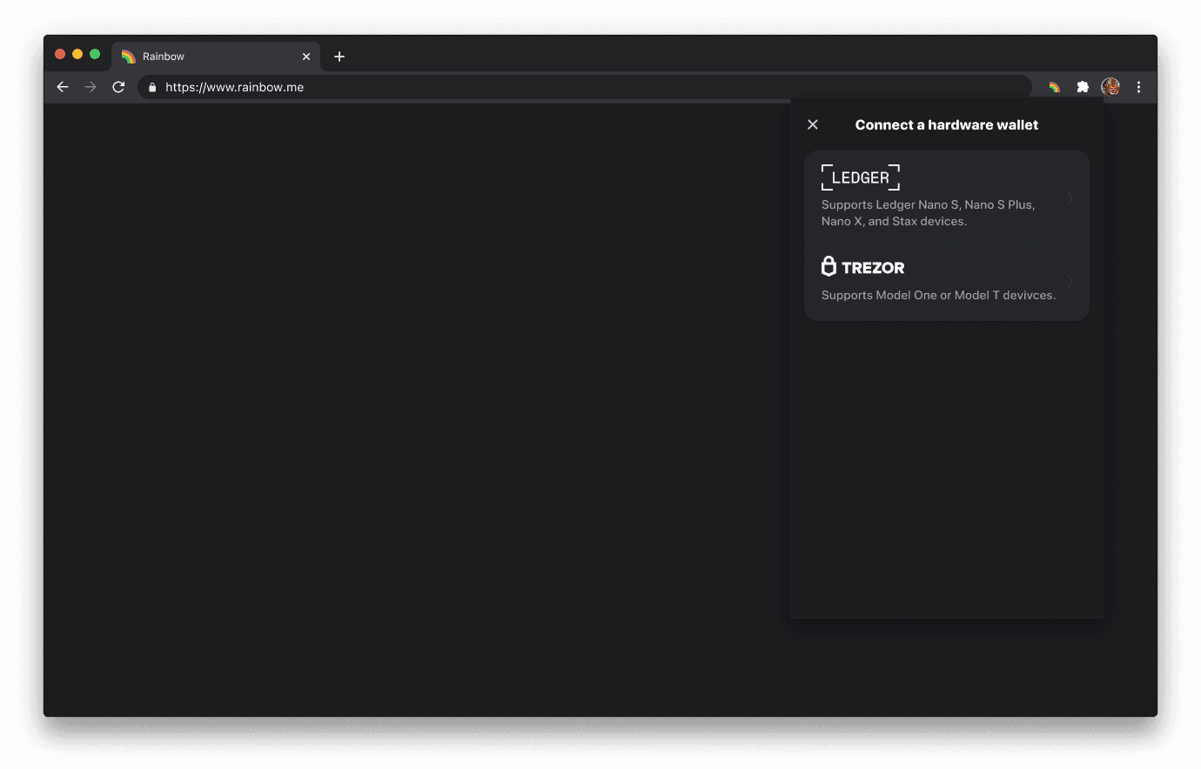Screen dimensions: 1201x769
Task: Open the browser profile avatar
Action: tap(1110, 87)
